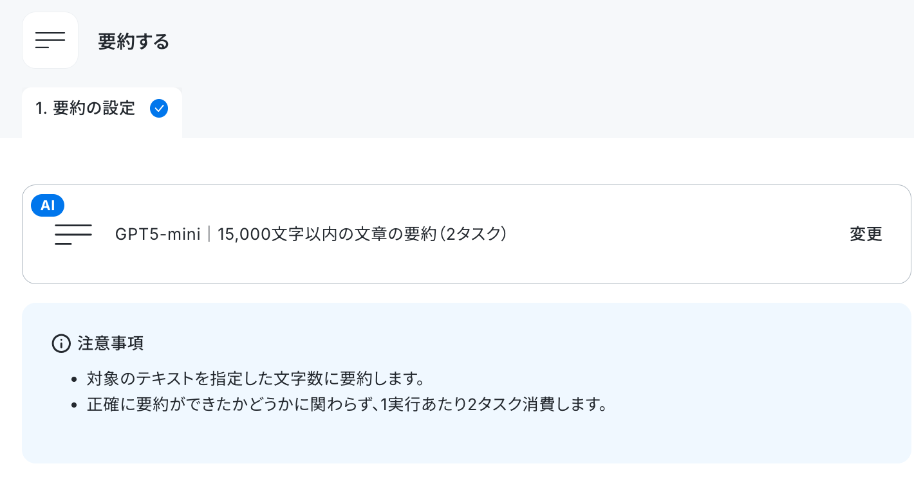Image resolution: width=914 pixels, height=477 pixels.
Task: Click the 変更 button
Action: [866, 235]
